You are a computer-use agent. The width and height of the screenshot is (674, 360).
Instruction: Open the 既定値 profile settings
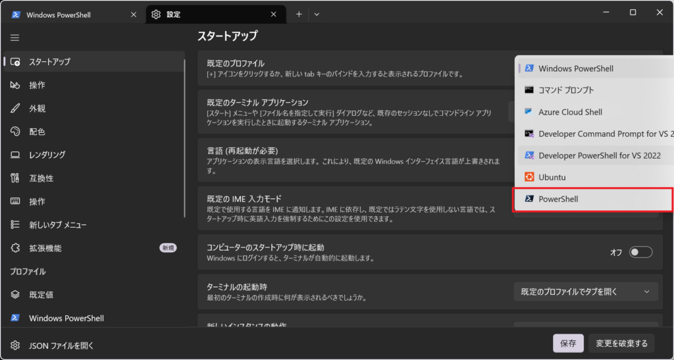click(x=95, y=295)
